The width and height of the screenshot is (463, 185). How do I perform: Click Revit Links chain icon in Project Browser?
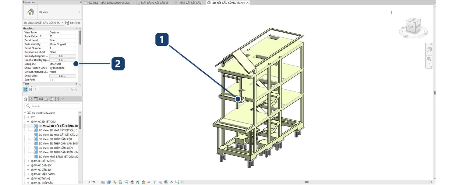click(62, 99)
